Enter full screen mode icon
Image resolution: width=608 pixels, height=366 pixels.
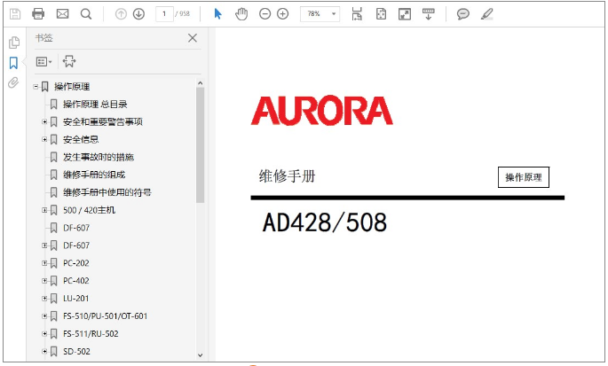405,14
